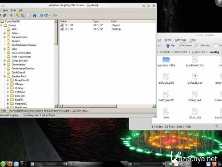The height and width of the screenshot is (167, 222).
Task: Select the ControlSet001 root key
Action: [10, 21]
